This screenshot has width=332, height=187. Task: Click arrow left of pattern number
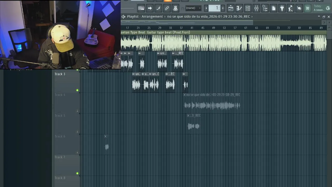click(206, 8)
